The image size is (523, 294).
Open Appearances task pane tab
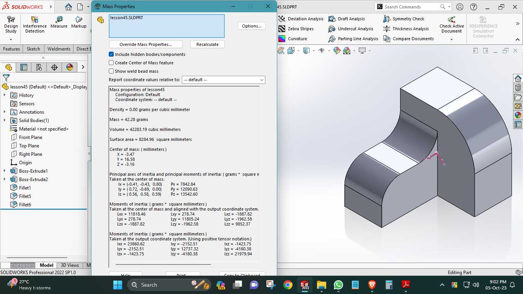tap(518, 115)
